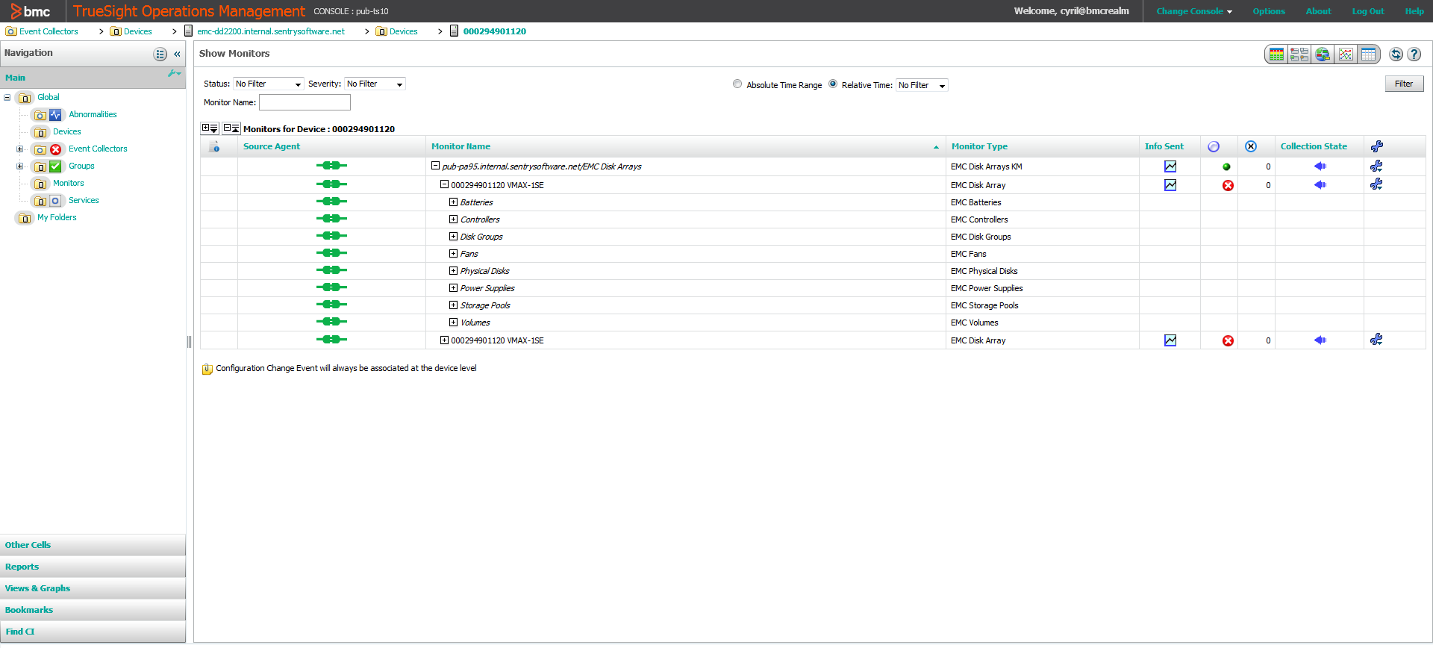Image resolution: width=1433 pixels, height=648 pixels.
Task: Click the Log Out link
Action: (1367, 11)
